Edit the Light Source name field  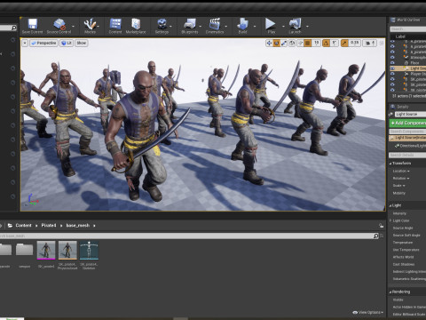point(410,114)
